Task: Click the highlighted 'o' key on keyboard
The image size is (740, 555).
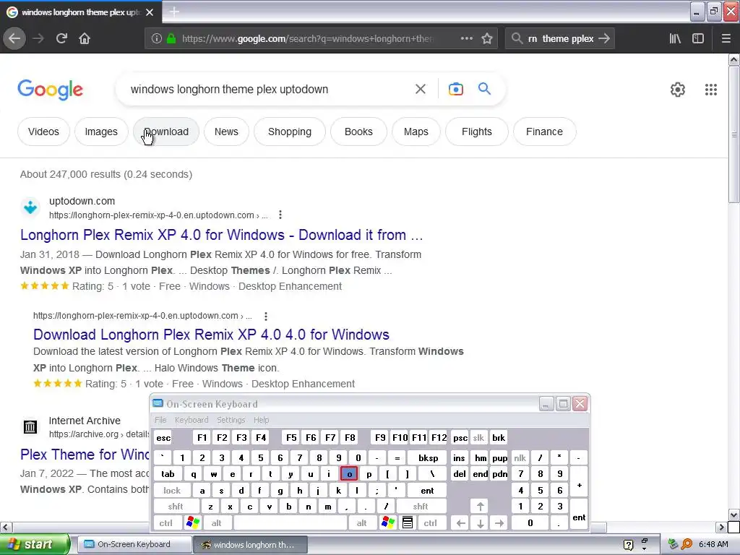Action: (349, 474)
